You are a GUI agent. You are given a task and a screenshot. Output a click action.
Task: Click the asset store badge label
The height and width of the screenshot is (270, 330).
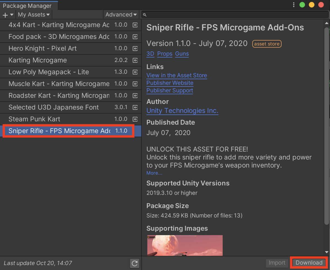click(x=267, y=44)
